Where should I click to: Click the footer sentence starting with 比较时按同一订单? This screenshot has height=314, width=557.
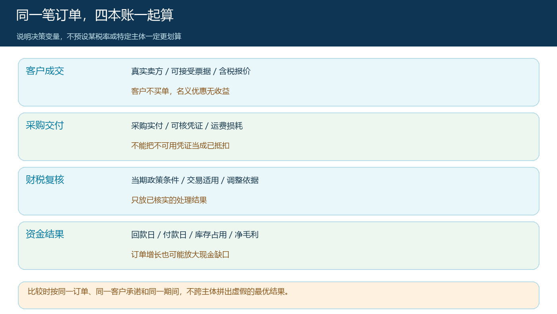[x=158, y=292]
